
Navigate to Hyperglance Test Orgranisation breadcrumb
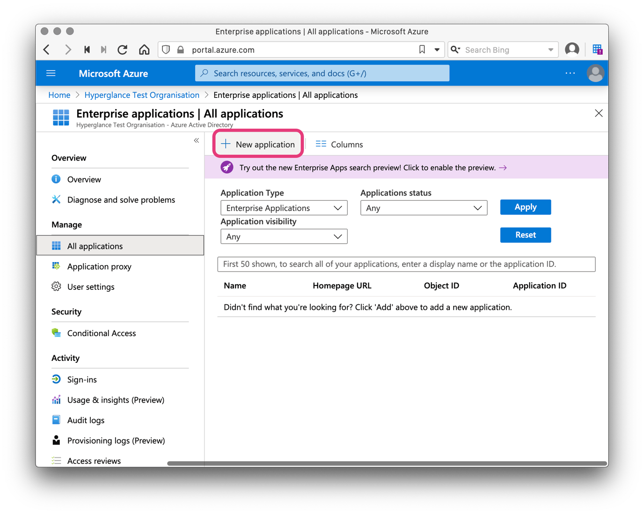(x=141, y=95)
